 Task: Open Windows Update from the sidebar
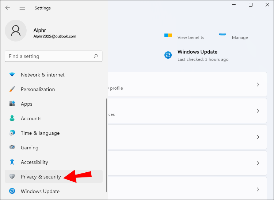40,191
